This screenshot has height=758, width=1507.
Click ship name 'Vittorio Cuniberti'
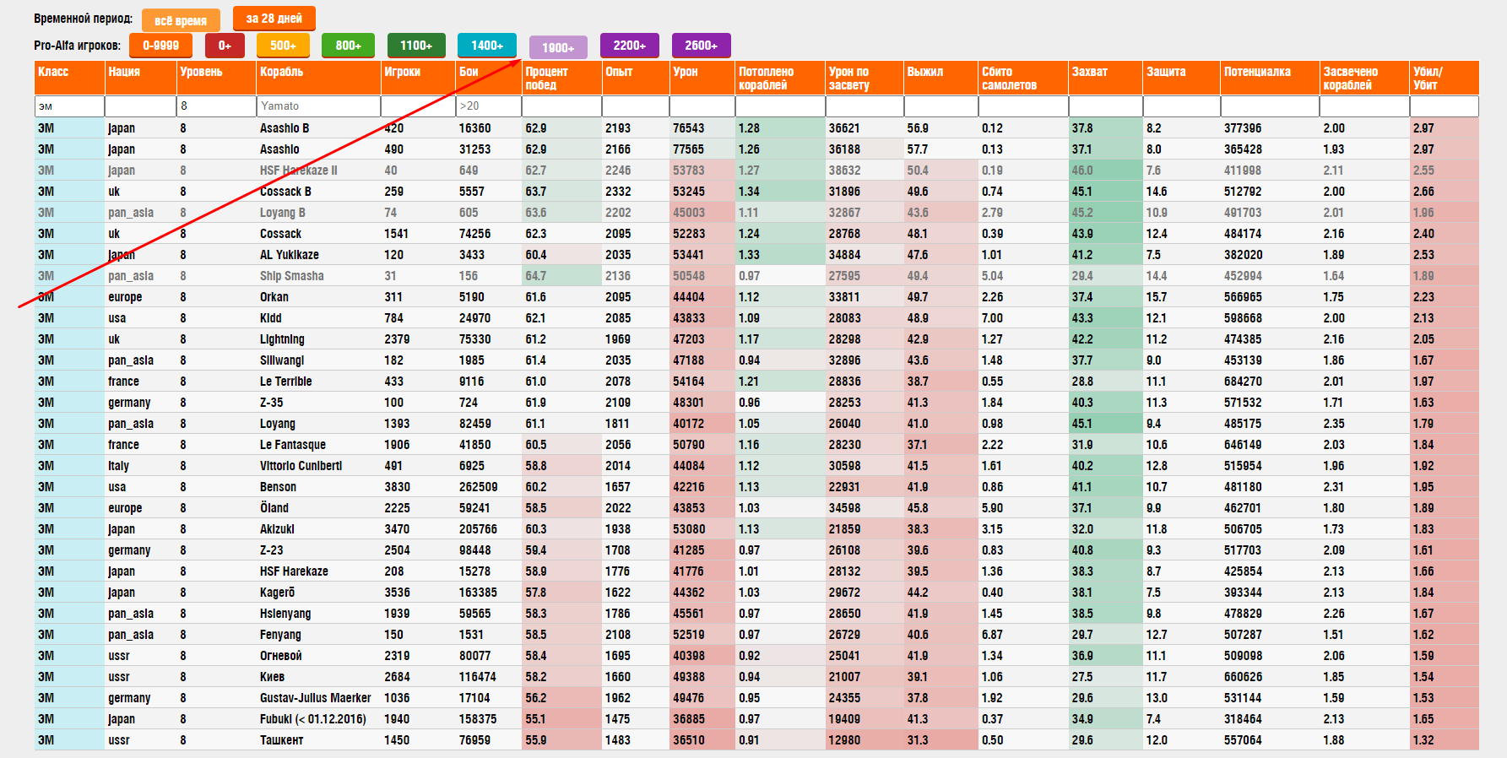pos(301,466)
